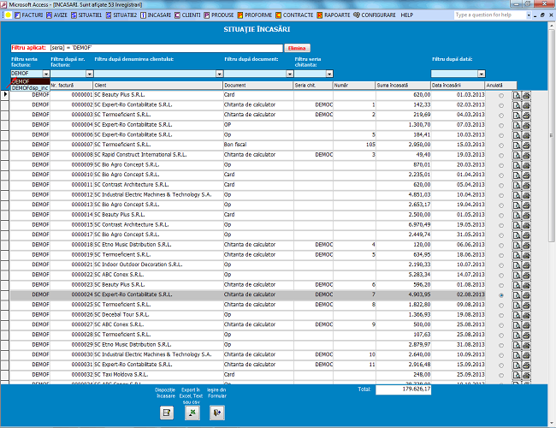Open the preview icon for invoice 0000010
556x428 pixels.
[517, 175]
